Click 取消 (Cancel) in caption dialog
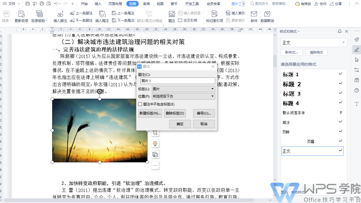Image resolution: width=361 pixels, height=203 pixels. coord(204,124)
